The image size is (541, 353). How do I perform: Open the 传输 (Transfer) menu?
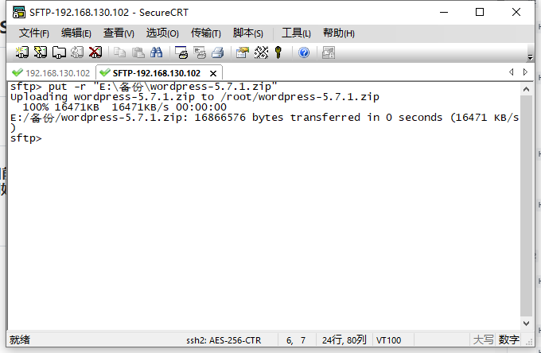(205, 33)
